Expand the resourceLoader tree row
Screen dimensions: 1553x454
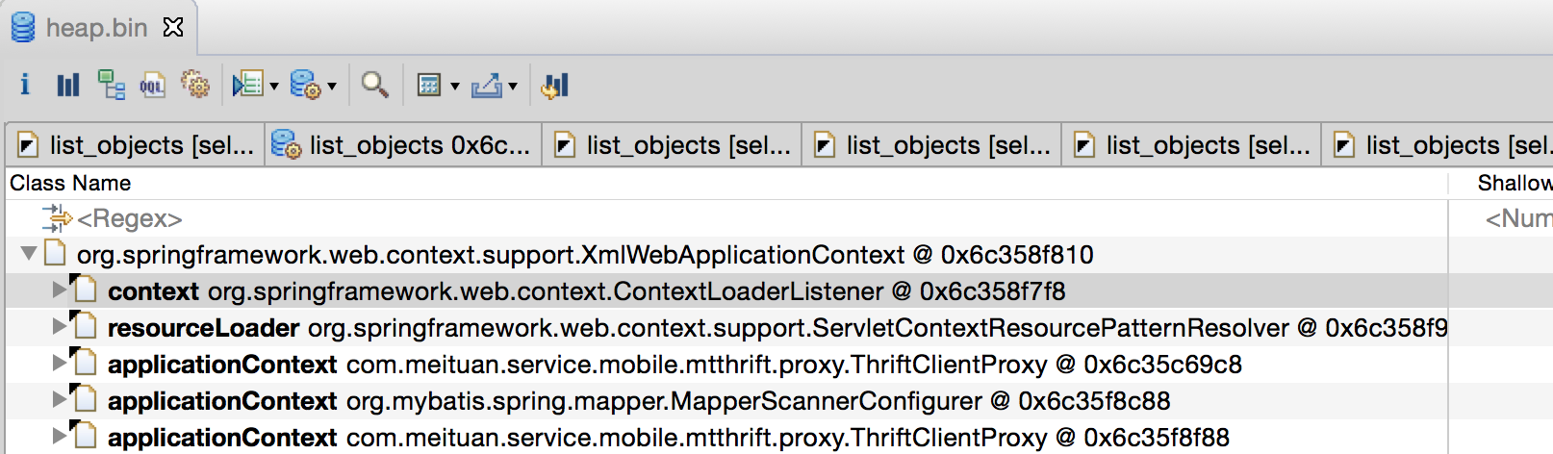(x=59, y=326)
